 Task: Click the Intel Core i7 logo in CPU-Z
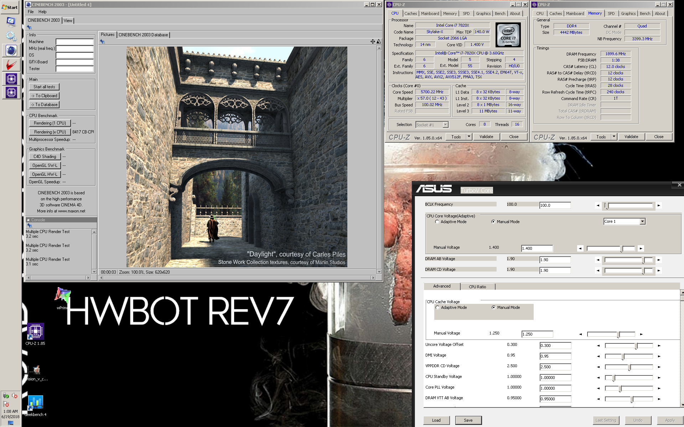pyautogui.click(x=508, y=35)
